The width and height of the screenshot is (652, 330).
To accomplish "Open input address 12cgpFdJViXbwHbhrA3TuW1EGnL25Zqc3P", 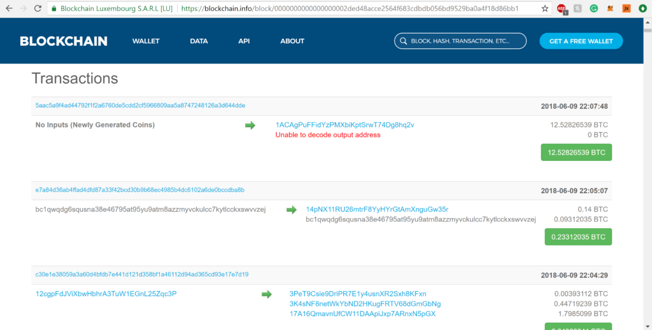I will [x=106, y=294].
